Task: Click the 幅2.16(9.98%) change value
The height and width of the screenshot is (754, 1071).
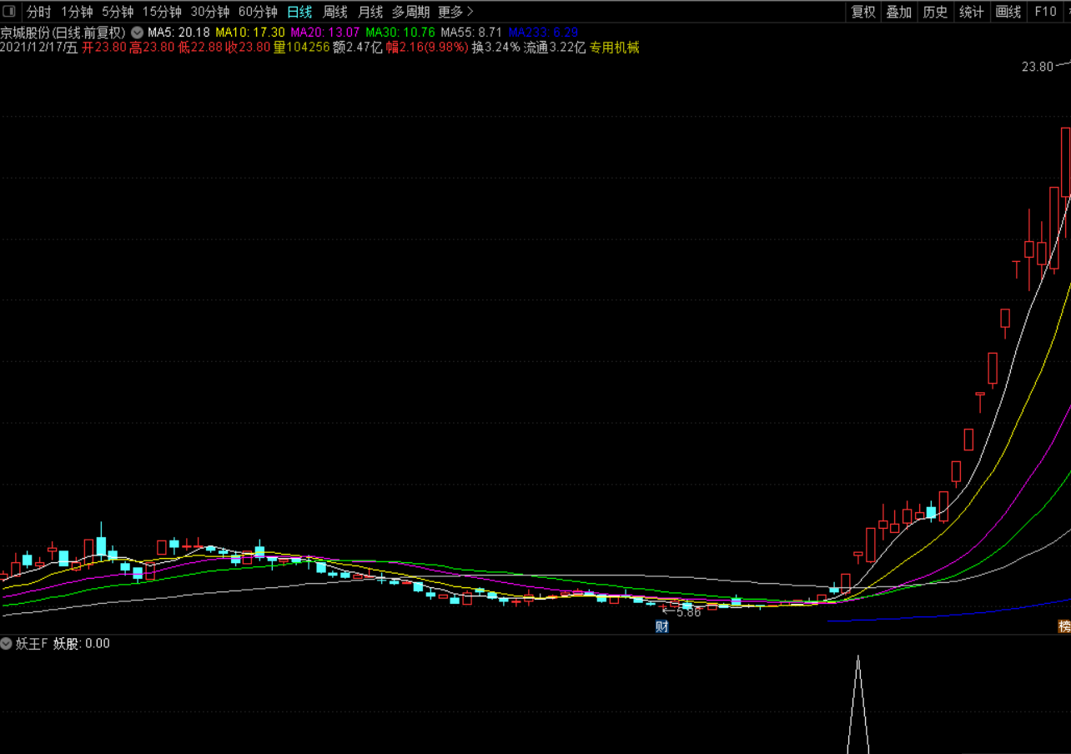Action: [427, 48]
